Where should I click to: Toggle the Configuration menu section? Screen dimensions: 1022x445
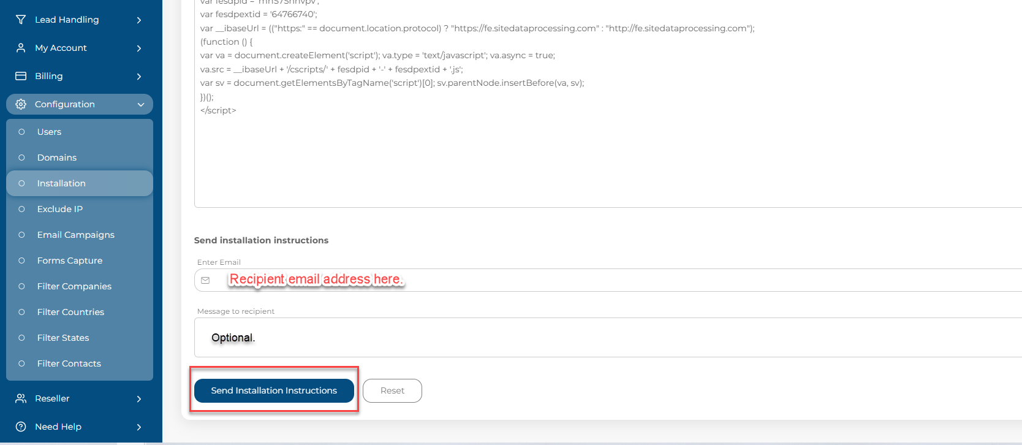80,104
